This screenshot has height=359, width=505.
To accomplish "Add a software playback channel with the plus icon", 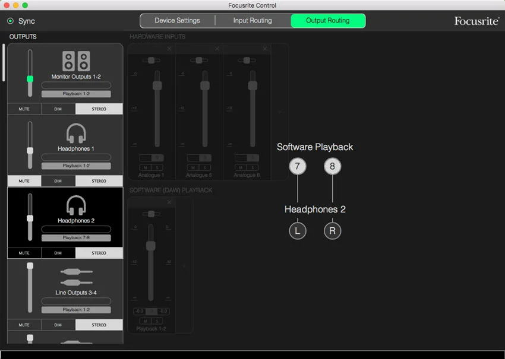I will [184, 266].
